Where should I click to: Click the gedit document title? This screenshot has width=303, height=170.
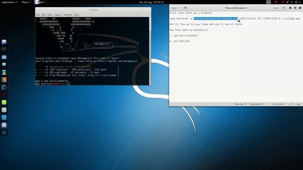236,8
